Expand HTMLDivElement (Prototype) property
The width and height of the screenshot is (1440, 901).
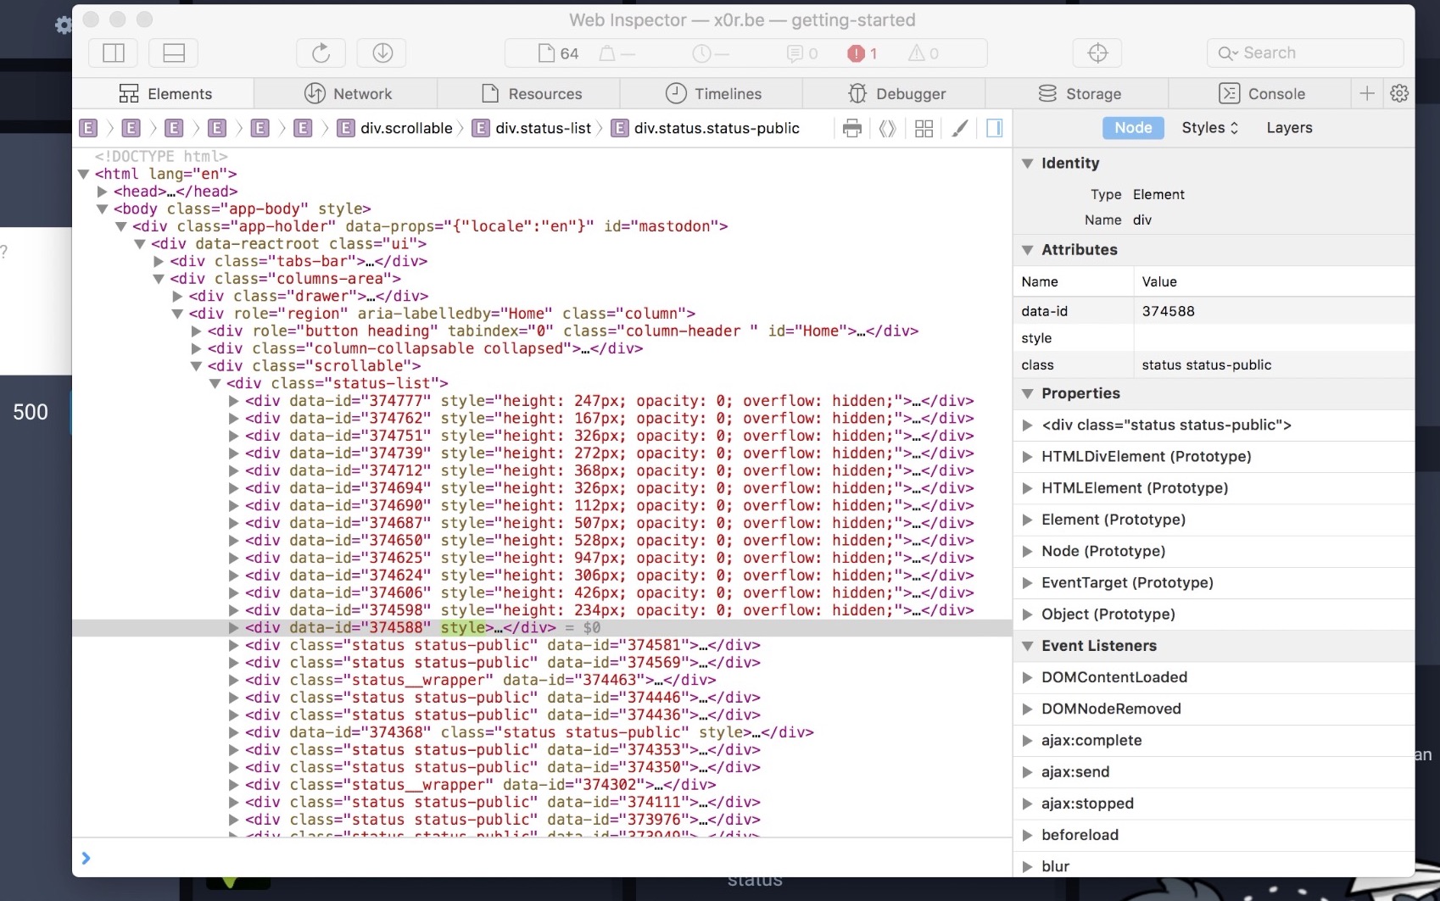tap(1027, 457)
